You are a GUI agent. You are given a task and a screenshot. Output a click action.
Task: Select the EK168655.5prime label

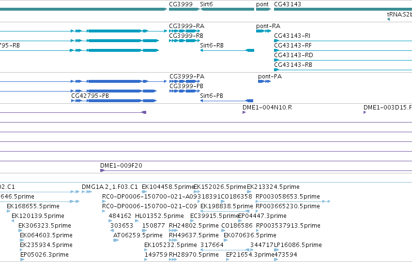click(x=33, y=206)
